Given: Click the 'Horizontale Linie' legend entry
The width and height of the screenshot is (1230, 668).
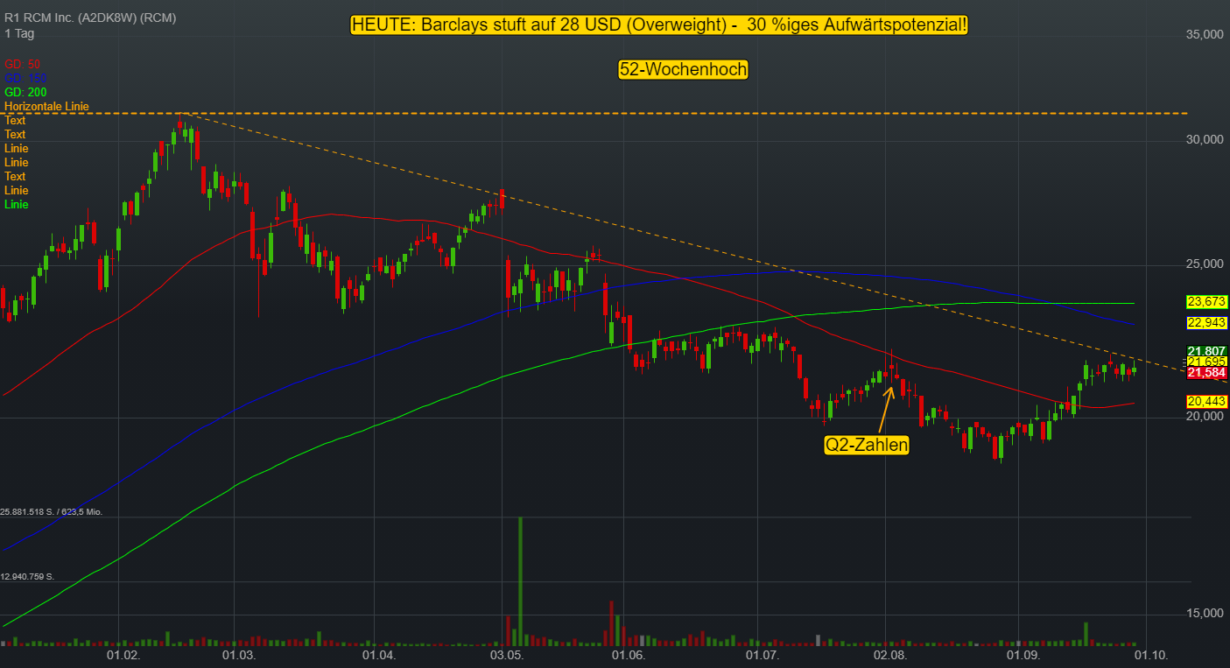Looking at the screenshot, I should (x=46, y=106).
